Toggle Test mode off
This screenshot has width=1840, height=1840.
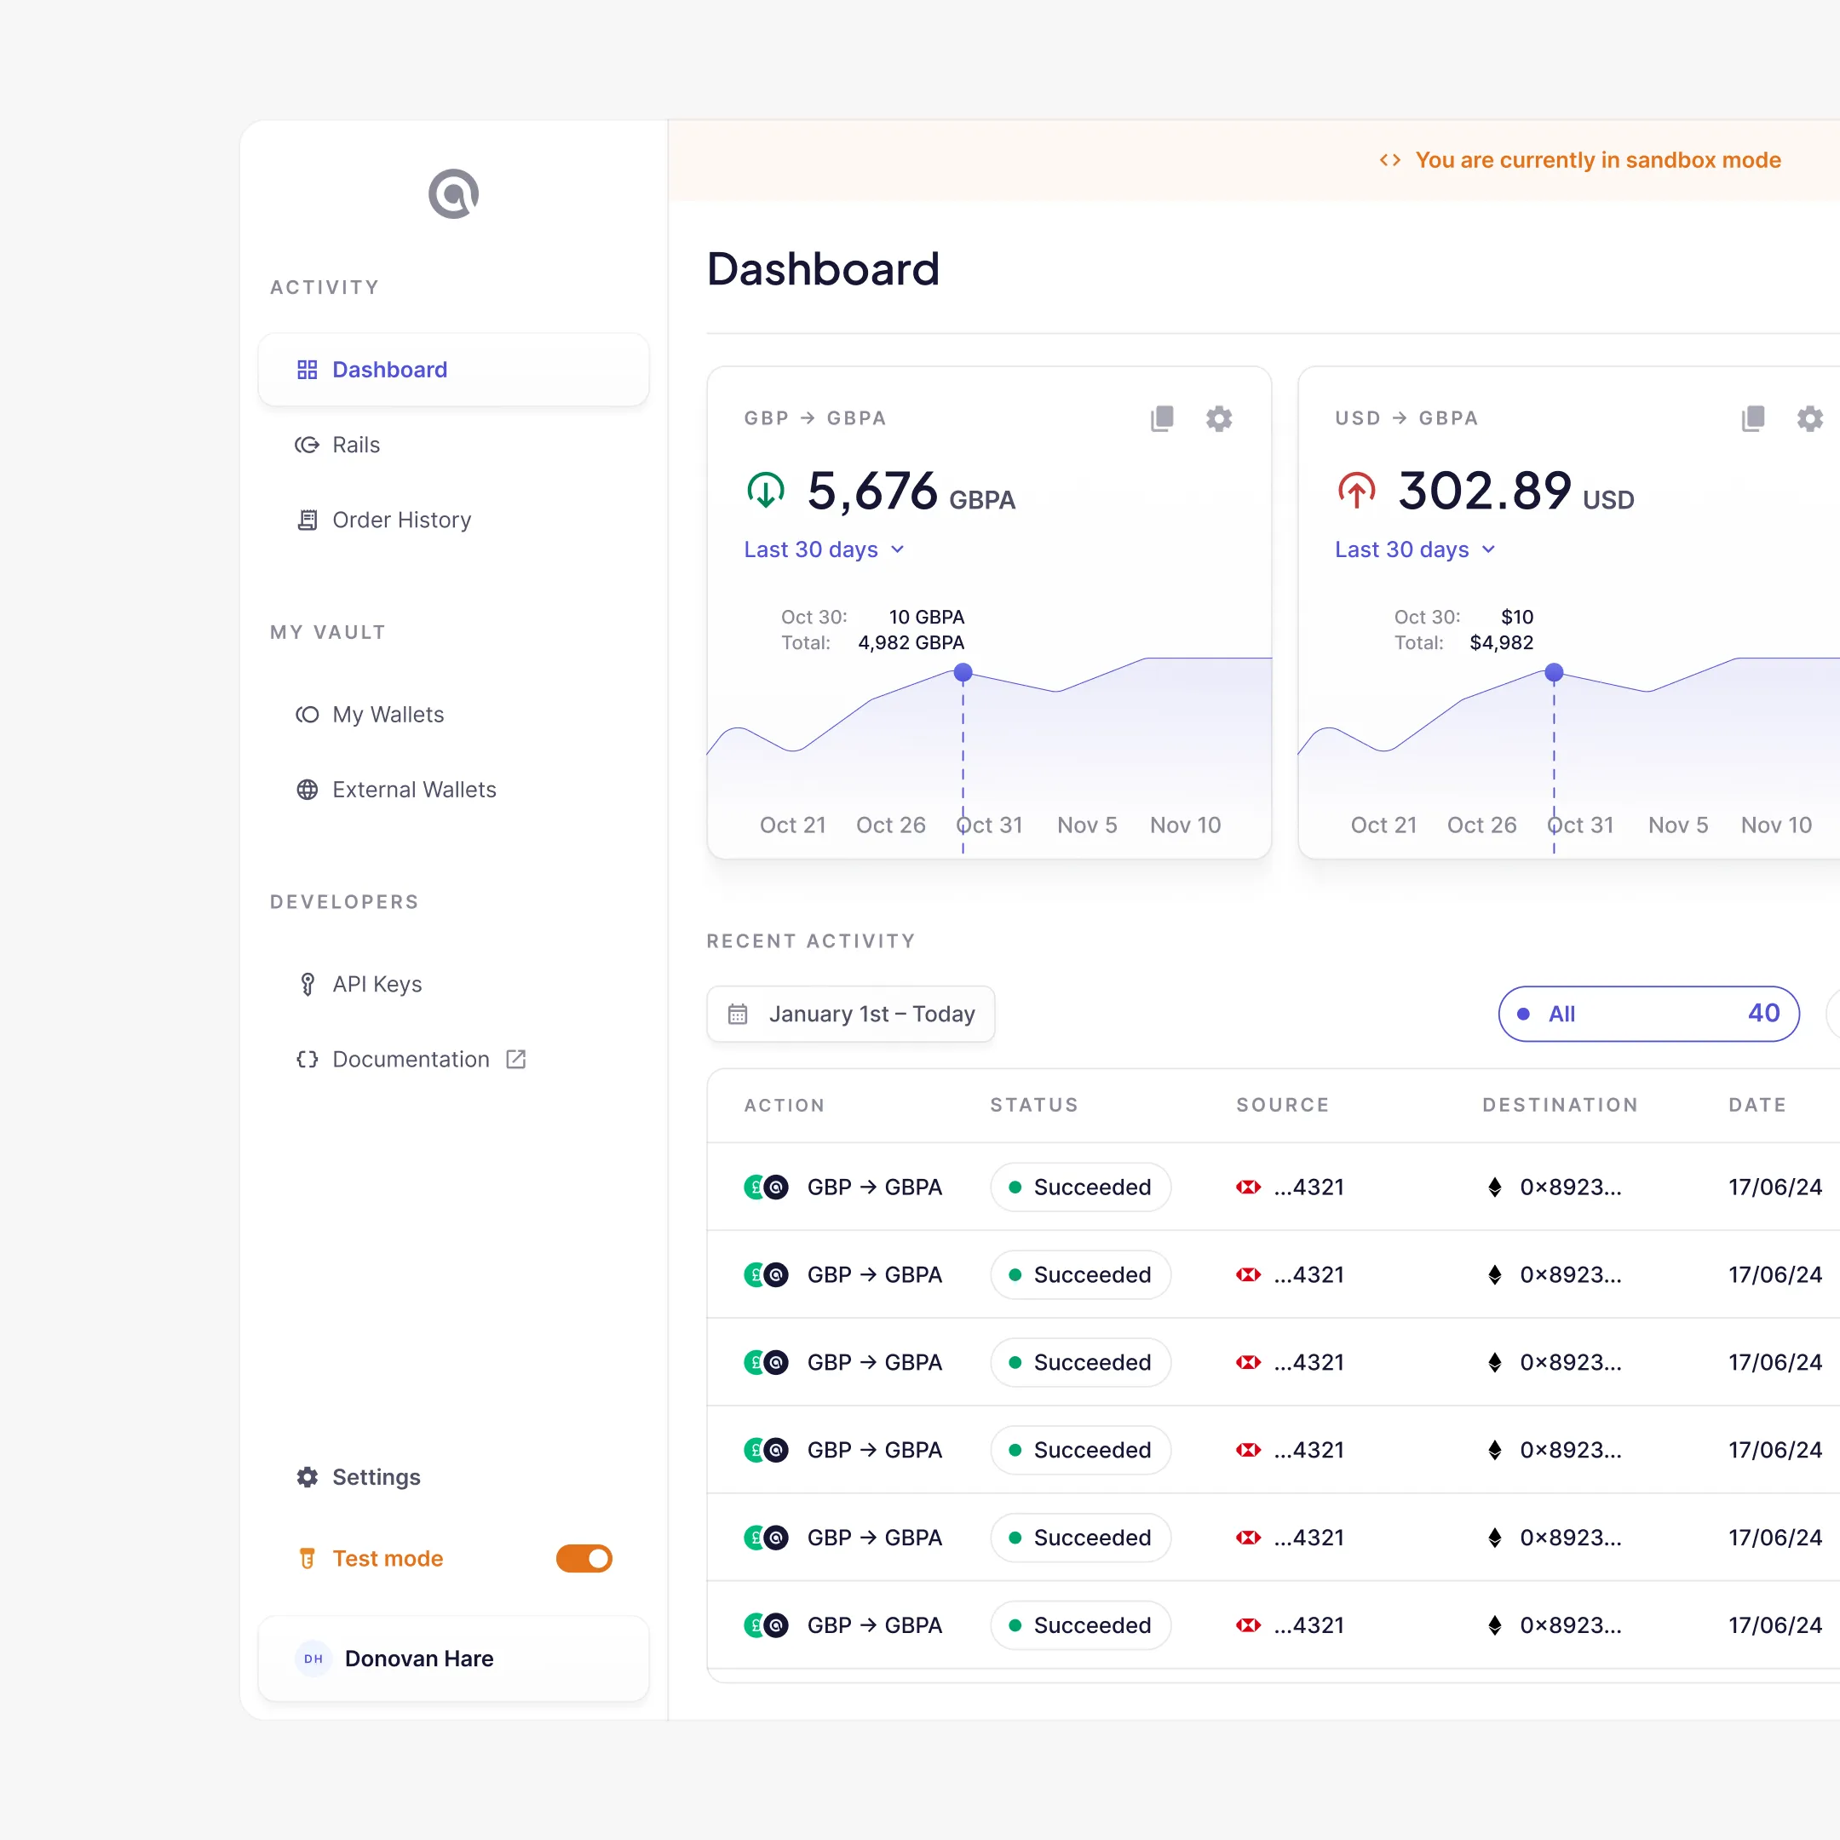584,1559
